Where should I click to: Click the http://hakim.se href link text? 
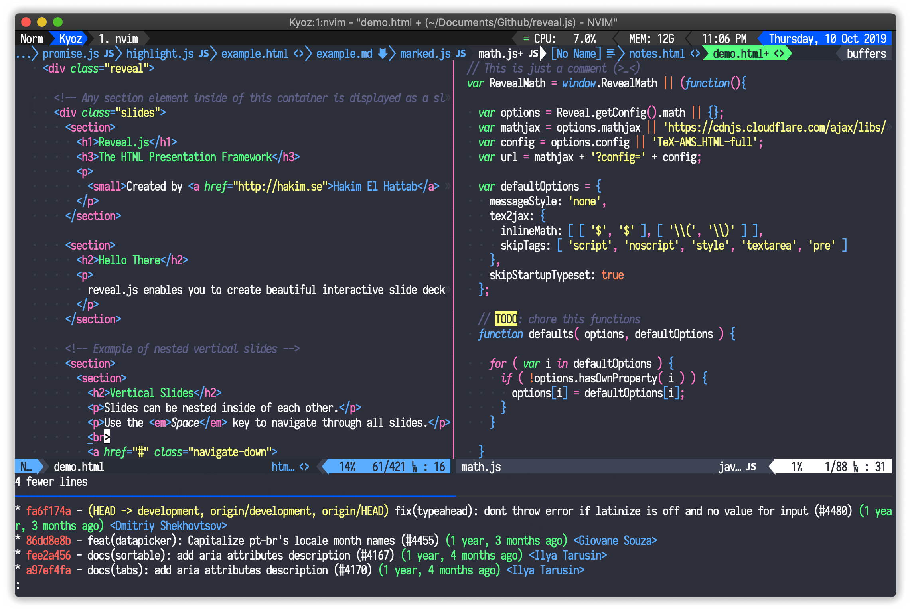click(280, 187)
